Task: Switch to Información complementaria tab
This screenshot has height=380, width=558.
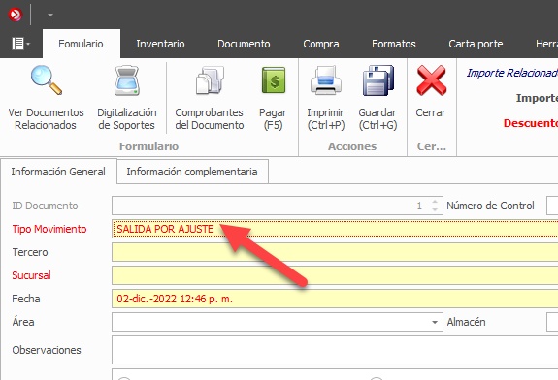Action: coord(192,172)
